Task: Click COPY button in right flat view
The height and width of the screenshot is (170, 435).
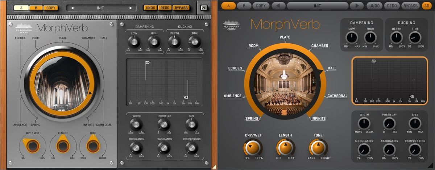Action: coord(260,6)
